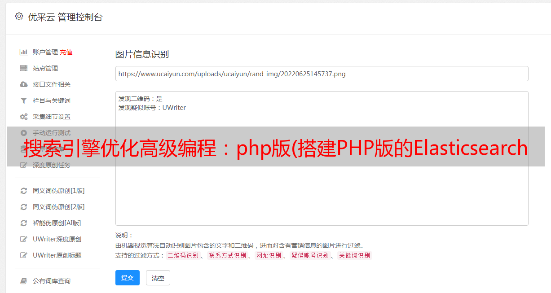
Task: Click the cloud upload icon for 接口文件相关
Action: (x=24, y=84)
